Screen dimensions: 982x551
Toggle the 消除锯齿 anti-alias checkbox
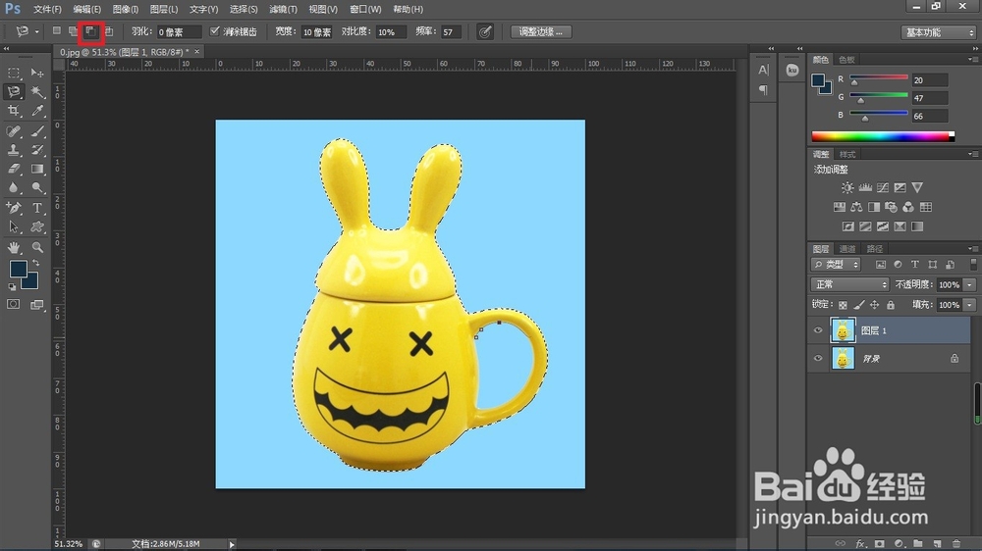[215, 31]
